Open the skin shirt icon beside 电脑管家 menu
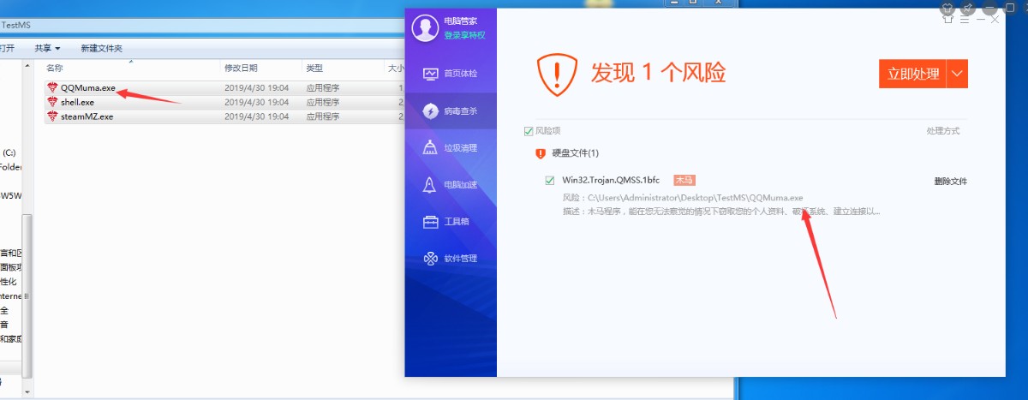The height and width of the screenshot is (400, 1028). click(x=947, y=19)
